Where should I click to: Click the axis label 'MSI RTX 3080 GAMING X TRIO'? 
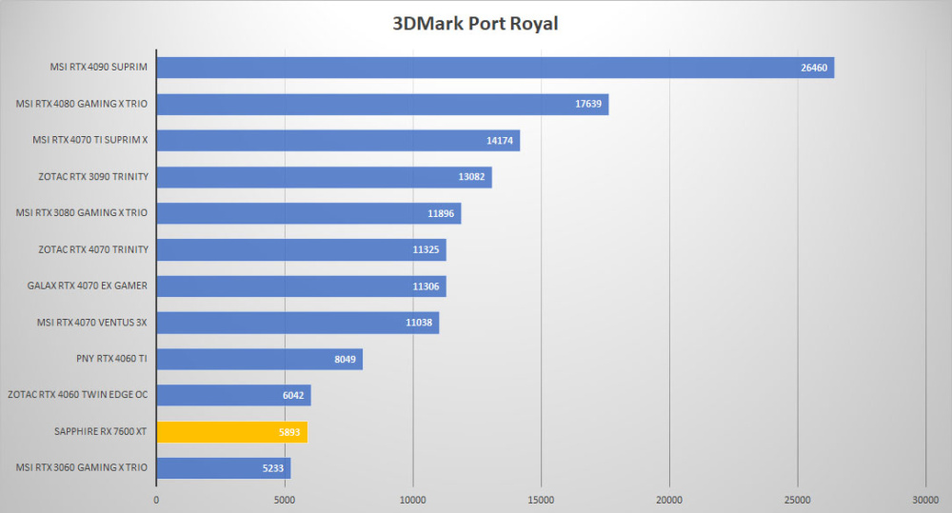[x=81, y=212]
